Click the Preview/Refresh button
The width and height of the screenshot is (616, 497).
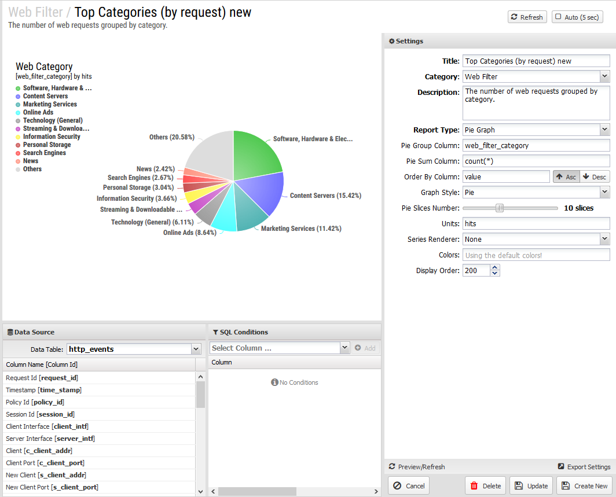coord(417,467)
